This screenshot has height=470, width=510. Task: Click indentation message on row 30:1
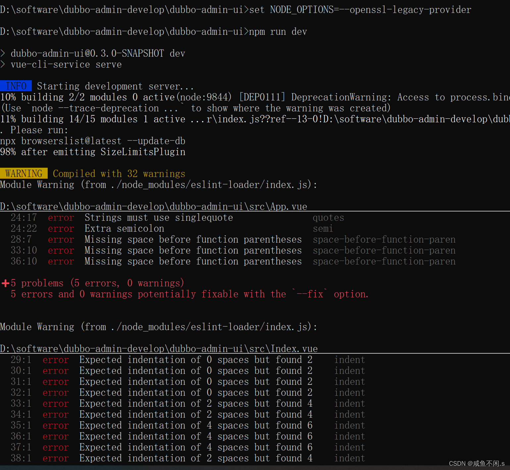pos(196,371)
